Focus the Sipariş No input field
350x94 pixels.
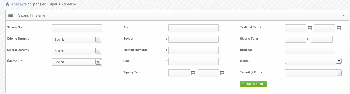[x=77, y=28]
